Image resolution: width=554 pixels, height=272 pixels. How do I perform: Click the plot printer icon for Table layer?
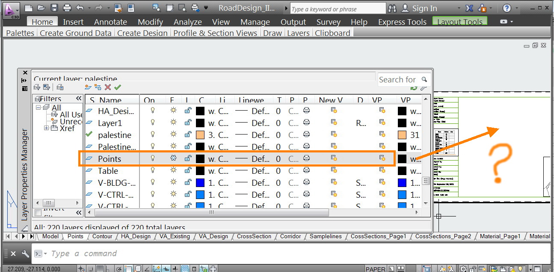[x=306, y=170]
